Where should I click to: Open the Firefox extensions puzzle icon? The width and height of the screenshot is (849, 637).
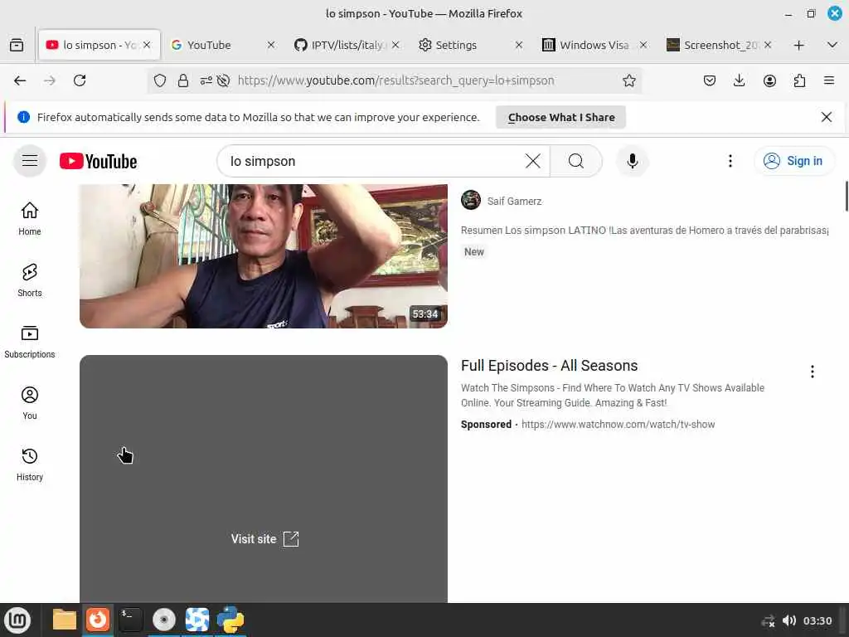click(799, 80)
